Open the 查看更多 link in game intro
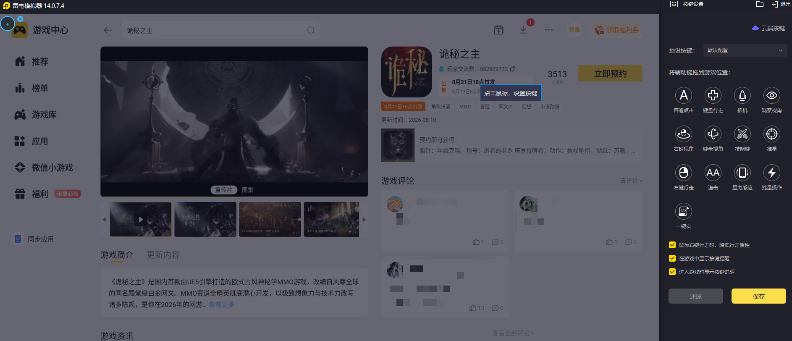792x341 pixels. click(x=222, y=304)
